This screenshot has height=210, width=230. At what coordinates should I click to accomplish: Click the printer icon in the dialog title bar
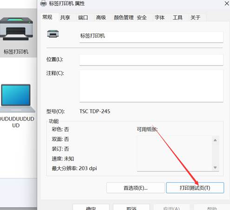43,3
